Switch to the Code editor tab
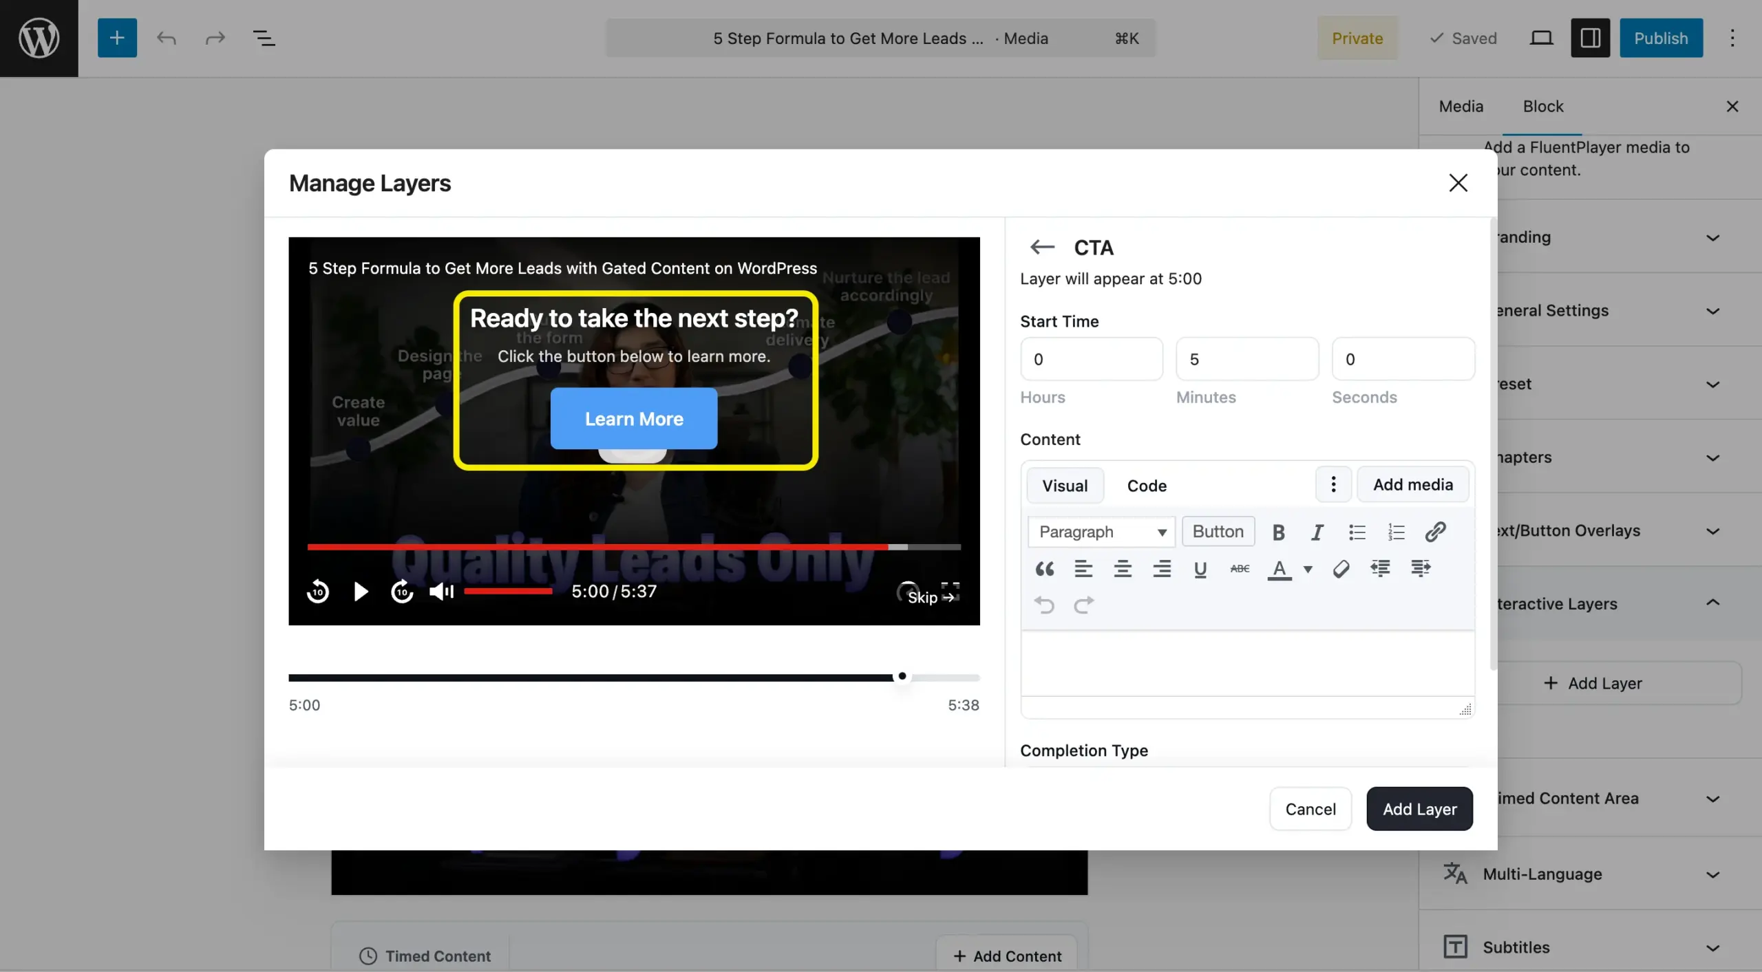 tap(1147, 486)
